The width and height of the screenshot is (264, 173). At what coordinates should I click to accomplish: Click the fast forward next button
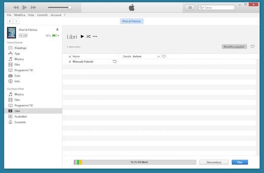point(33,7)
